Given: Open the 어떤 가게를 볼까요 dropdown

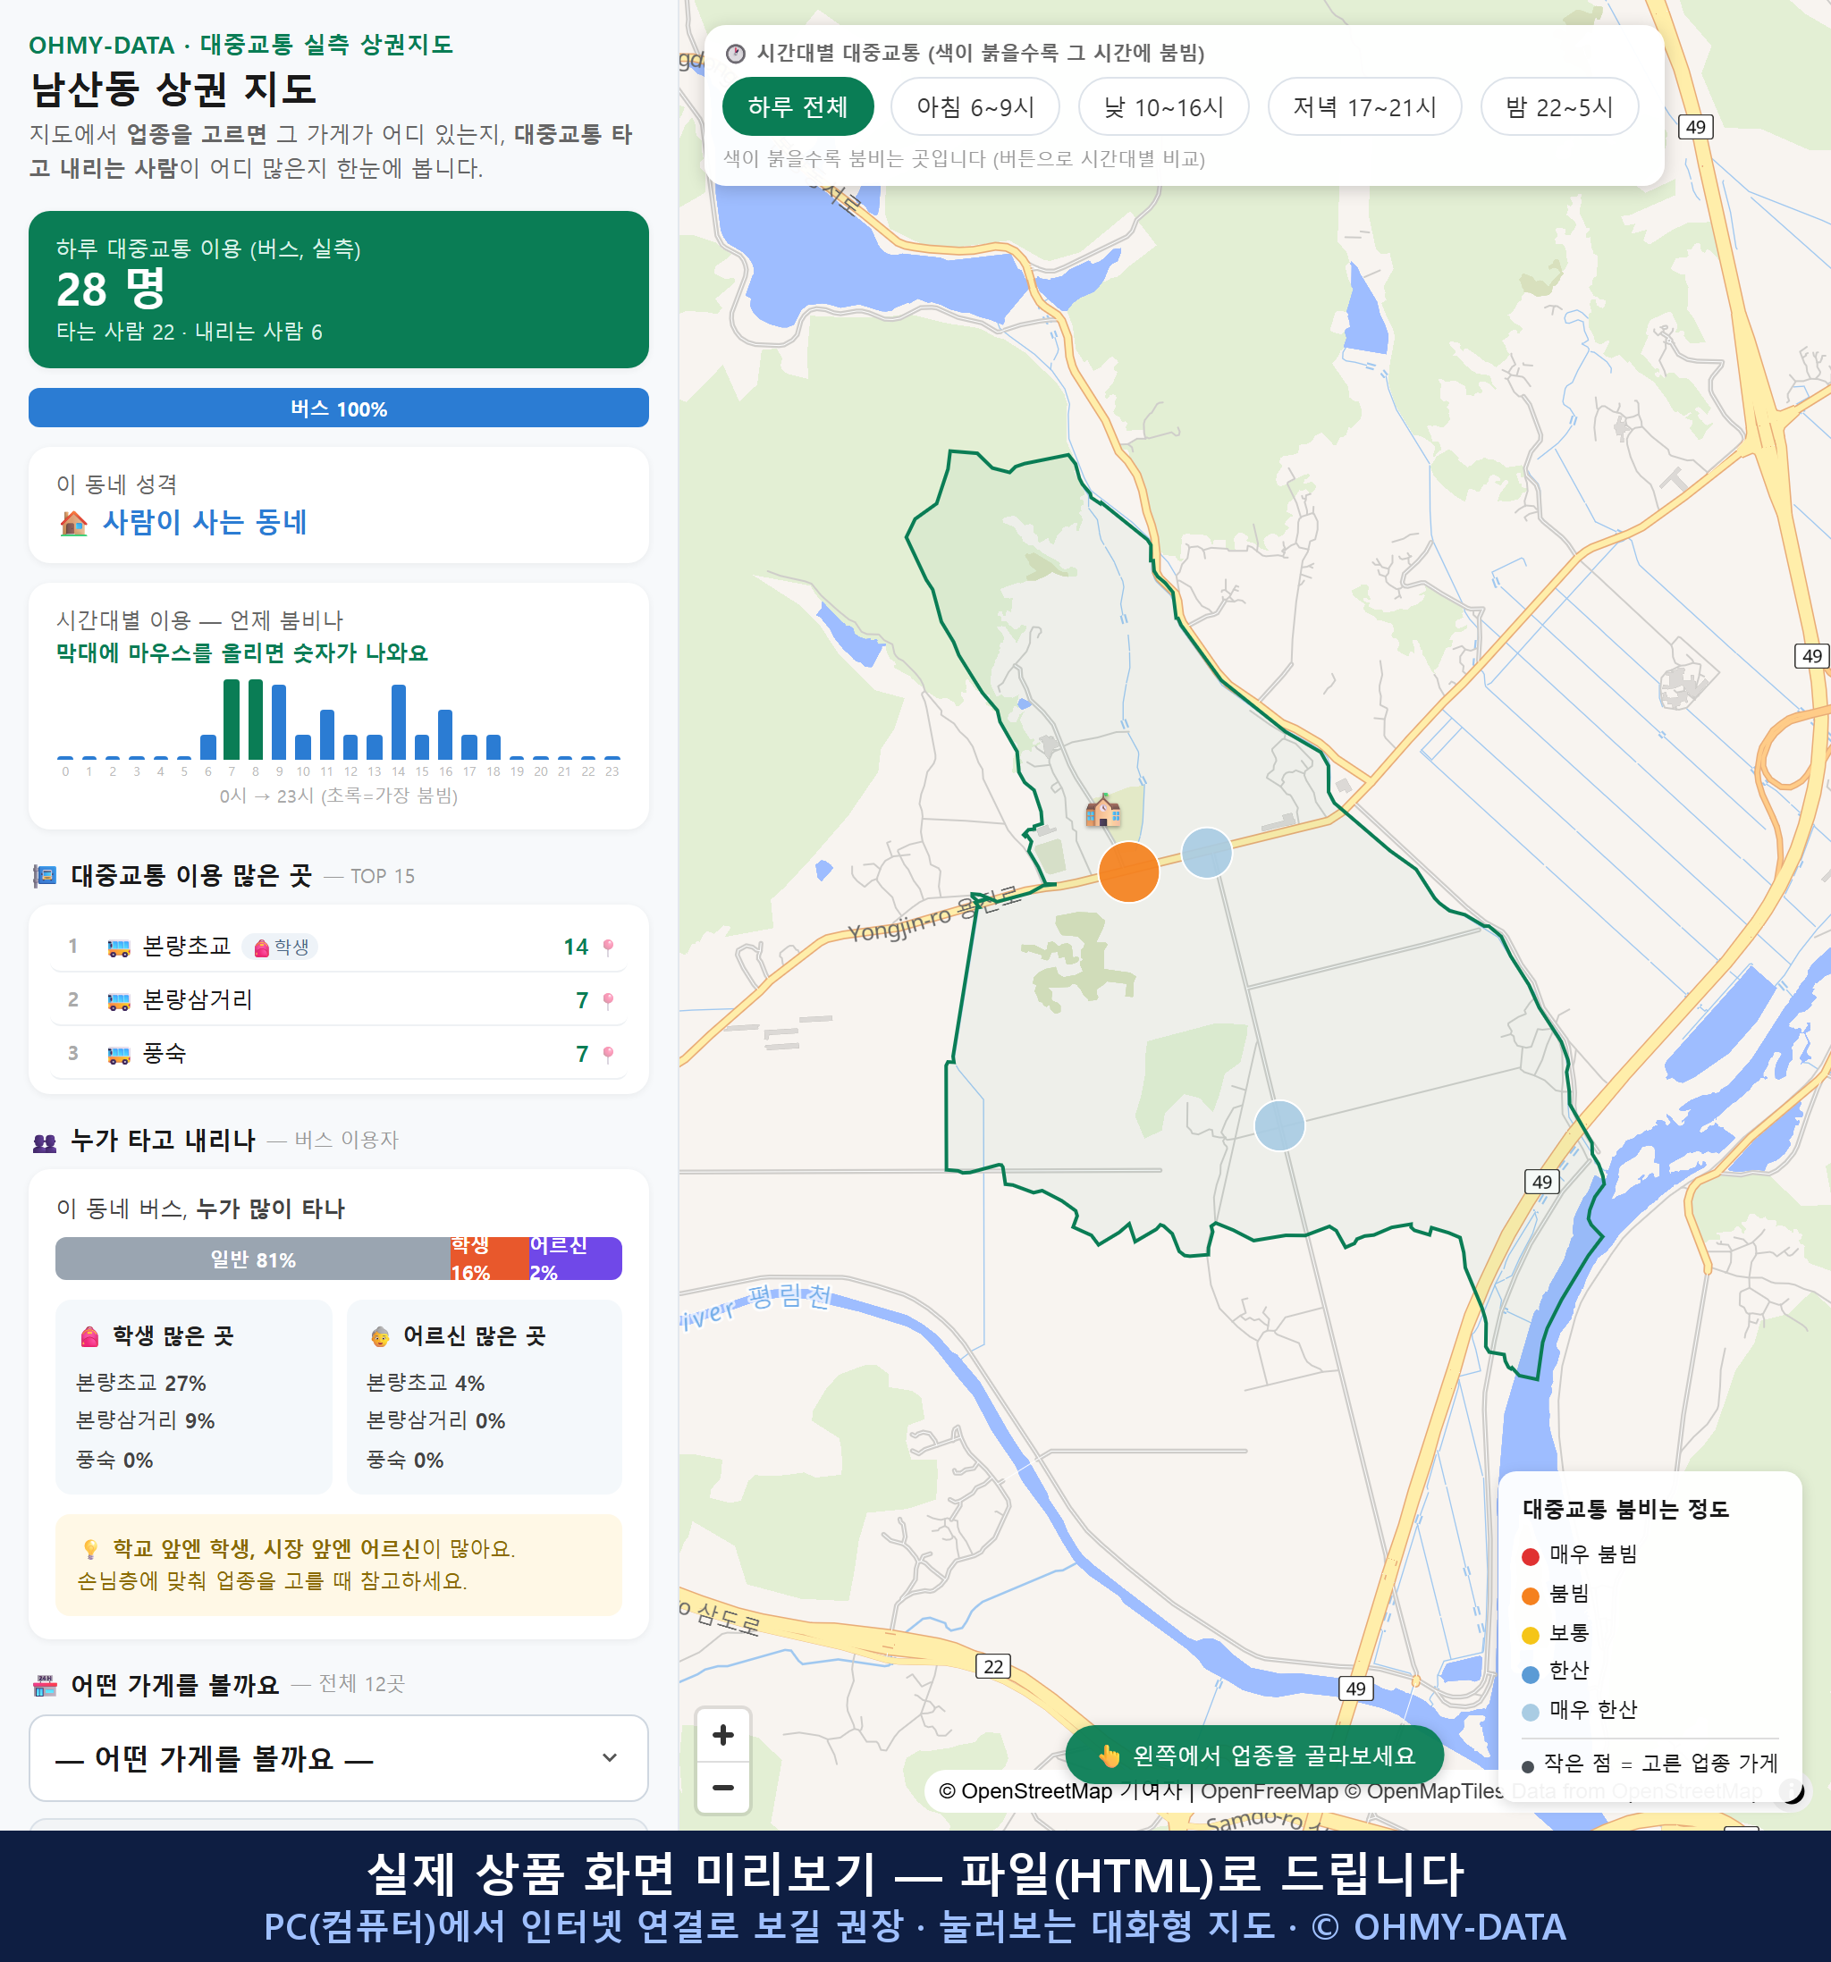Looking at the screenshot, I should (x=339, y=1757).
